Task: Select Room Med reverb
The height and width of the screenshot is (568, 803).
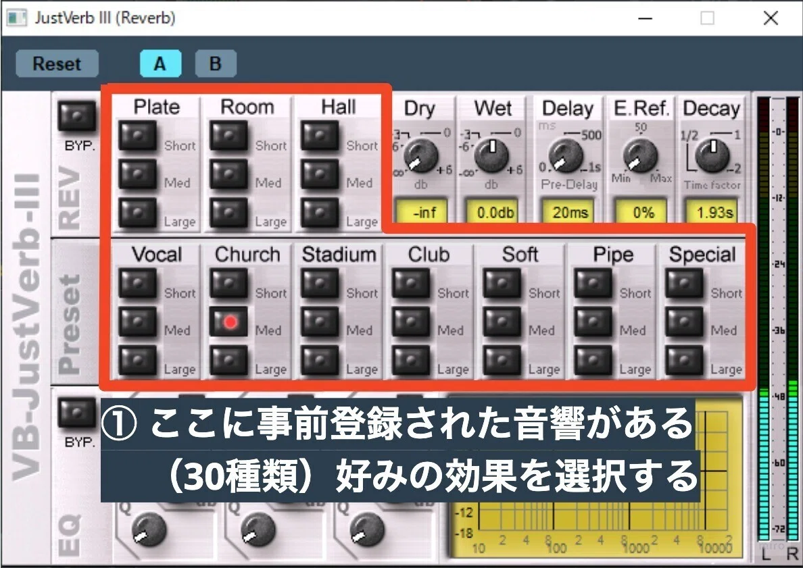Action: coord(228,174)
